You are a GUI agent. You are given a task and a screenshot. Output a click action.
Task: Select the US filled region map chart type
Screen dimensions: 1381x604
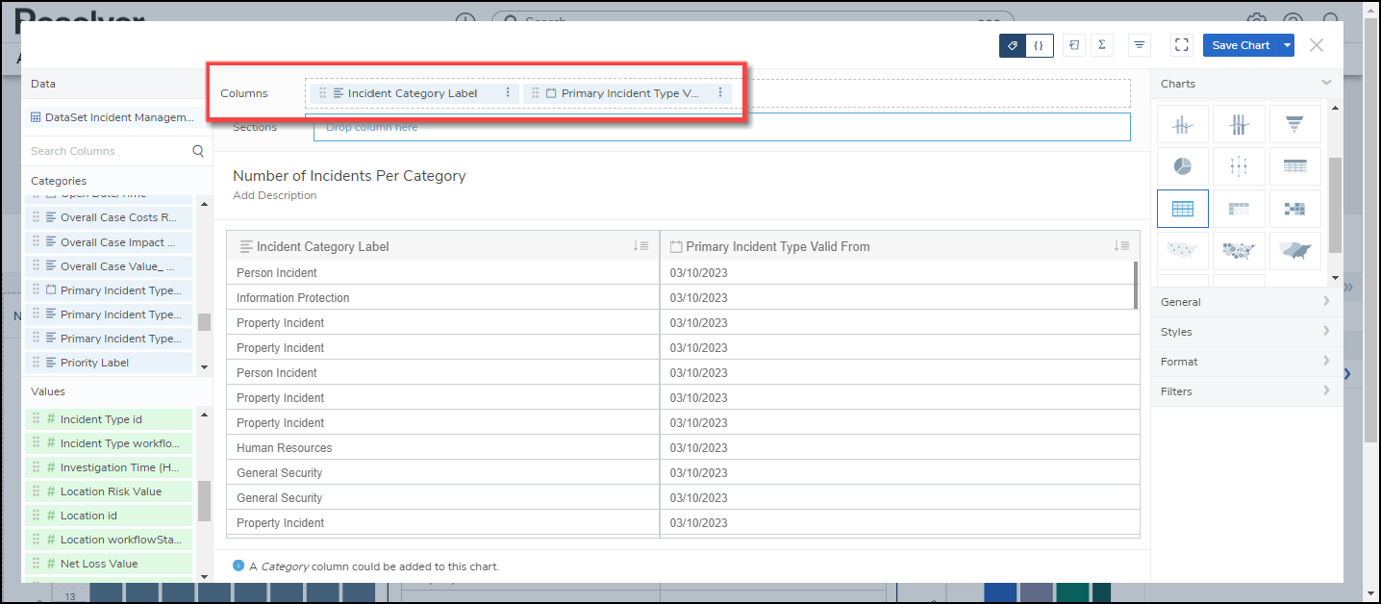click(x=1294, y=251)
